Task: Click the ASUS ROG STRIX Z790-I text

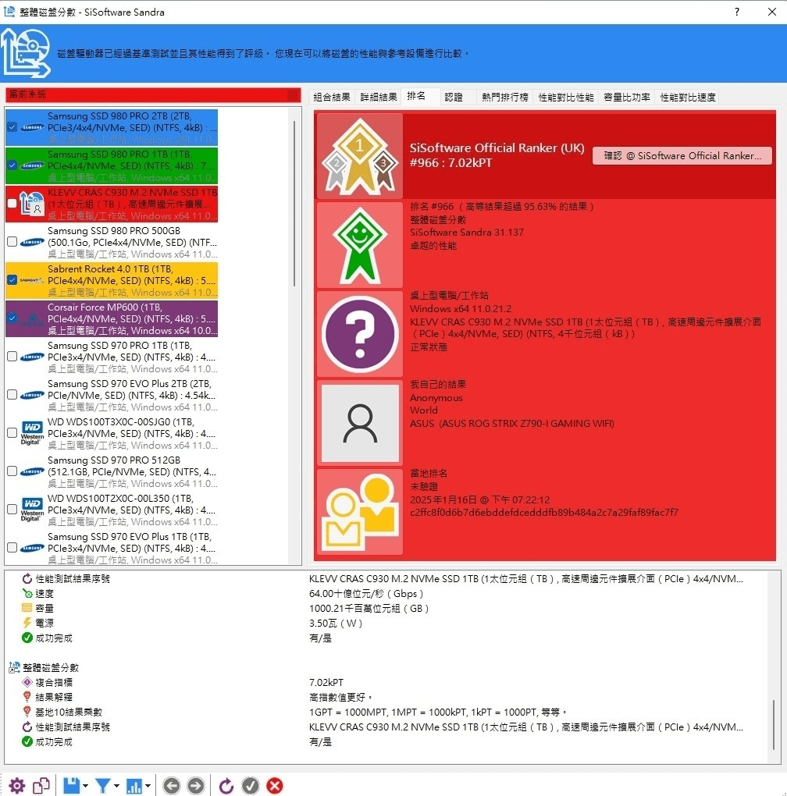Action: click(x=512, y=424)
